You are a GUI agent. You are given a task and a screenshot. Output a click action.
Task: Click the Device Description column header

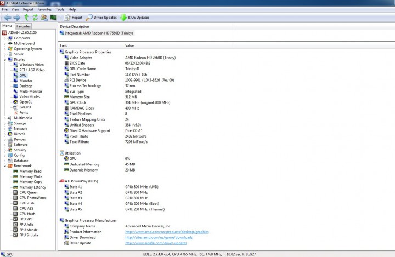click(145, 26)
